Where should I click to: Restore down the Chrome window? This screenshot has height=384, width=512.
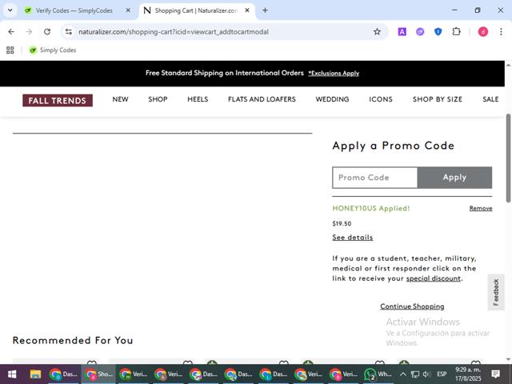point(478,10)
